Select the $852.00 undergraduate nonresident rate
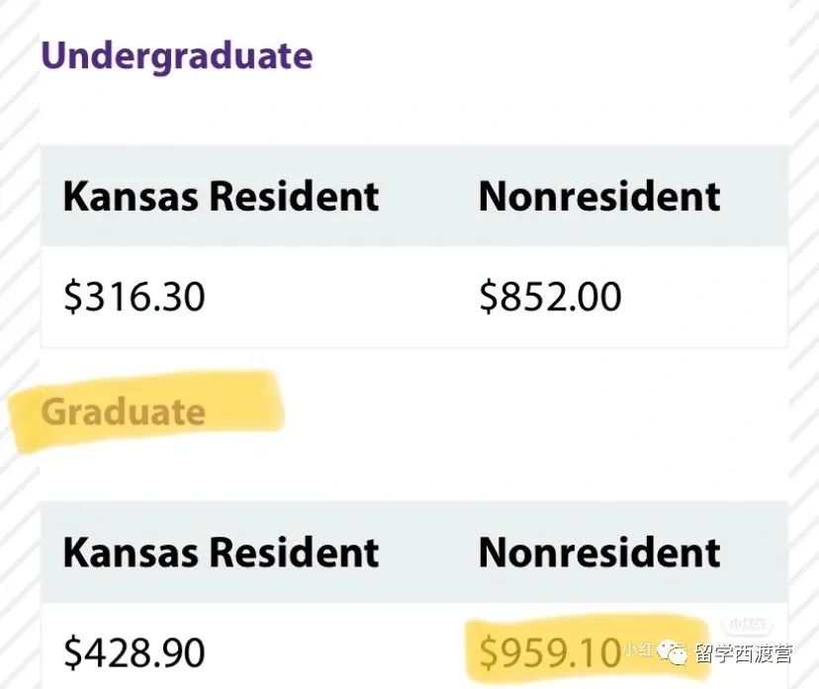This screenshot has width=819, height=689. coord(551,297)
